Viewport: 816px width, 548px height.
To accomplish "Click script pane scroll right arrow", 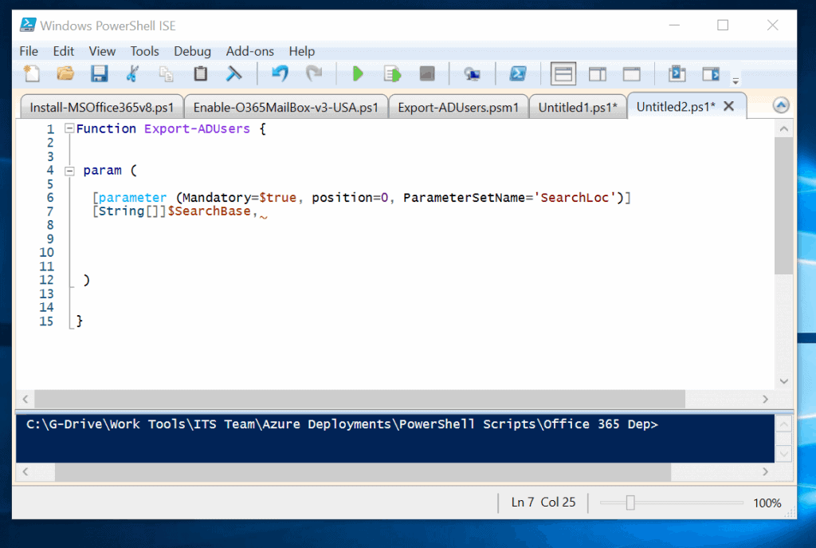I will pos(765,399).
